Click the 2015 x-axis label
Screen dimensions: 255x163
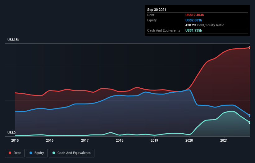pos(15,140)
